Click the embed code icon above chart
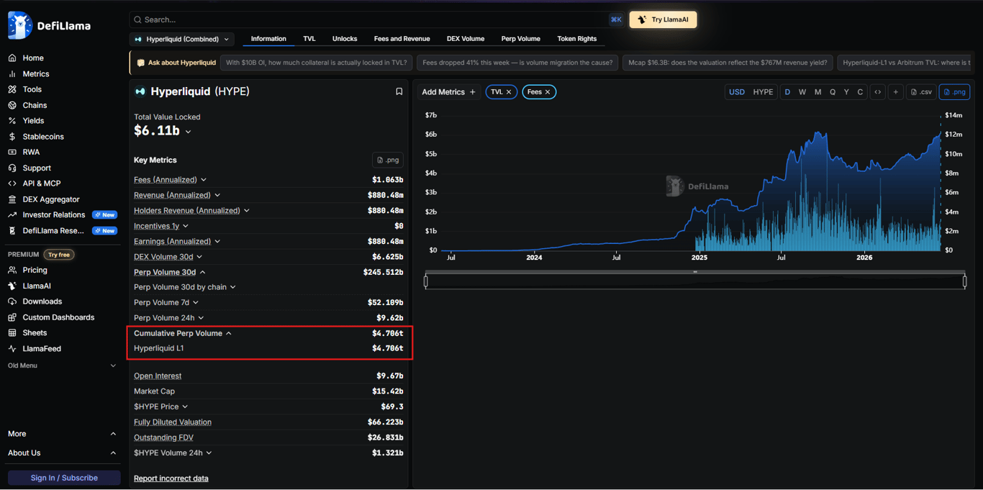Viewport: 983px width, 490px height. [877, 92]
